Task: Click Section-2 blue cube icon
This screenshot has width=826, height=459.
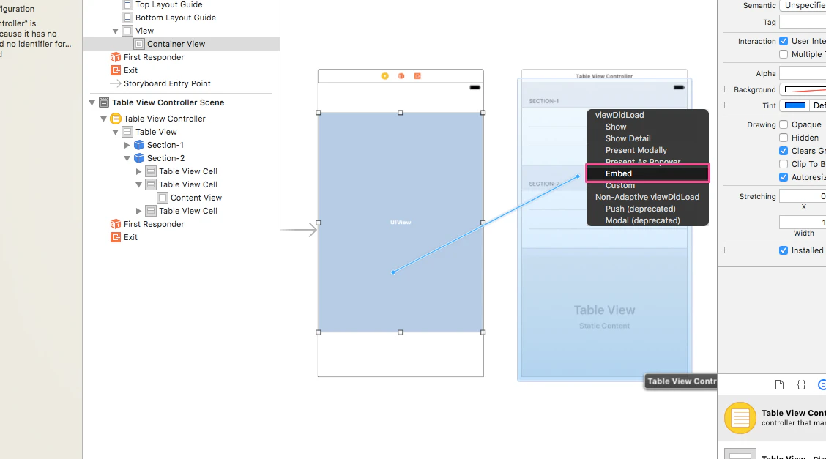Action: tap(139, 158)
